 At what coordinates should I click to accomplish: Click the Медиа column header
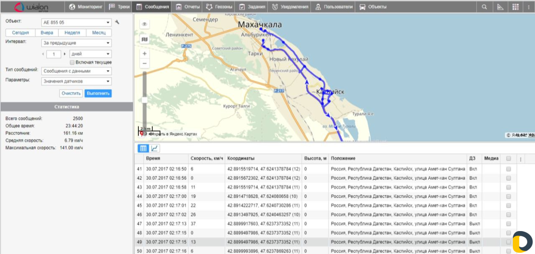[x=491, y=158]
